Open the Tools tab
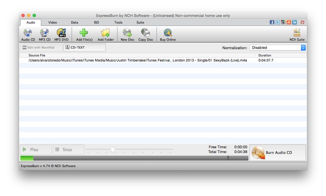 tap(118, 23)
